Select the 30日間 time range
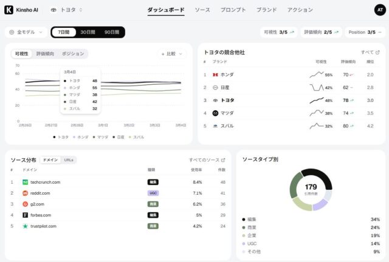This screenshot has height=262, width=389. click(x=88, y=32)
